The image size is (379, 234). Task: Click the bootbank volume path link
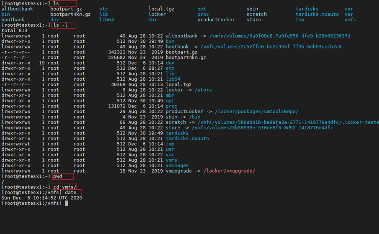click(271, 47)
